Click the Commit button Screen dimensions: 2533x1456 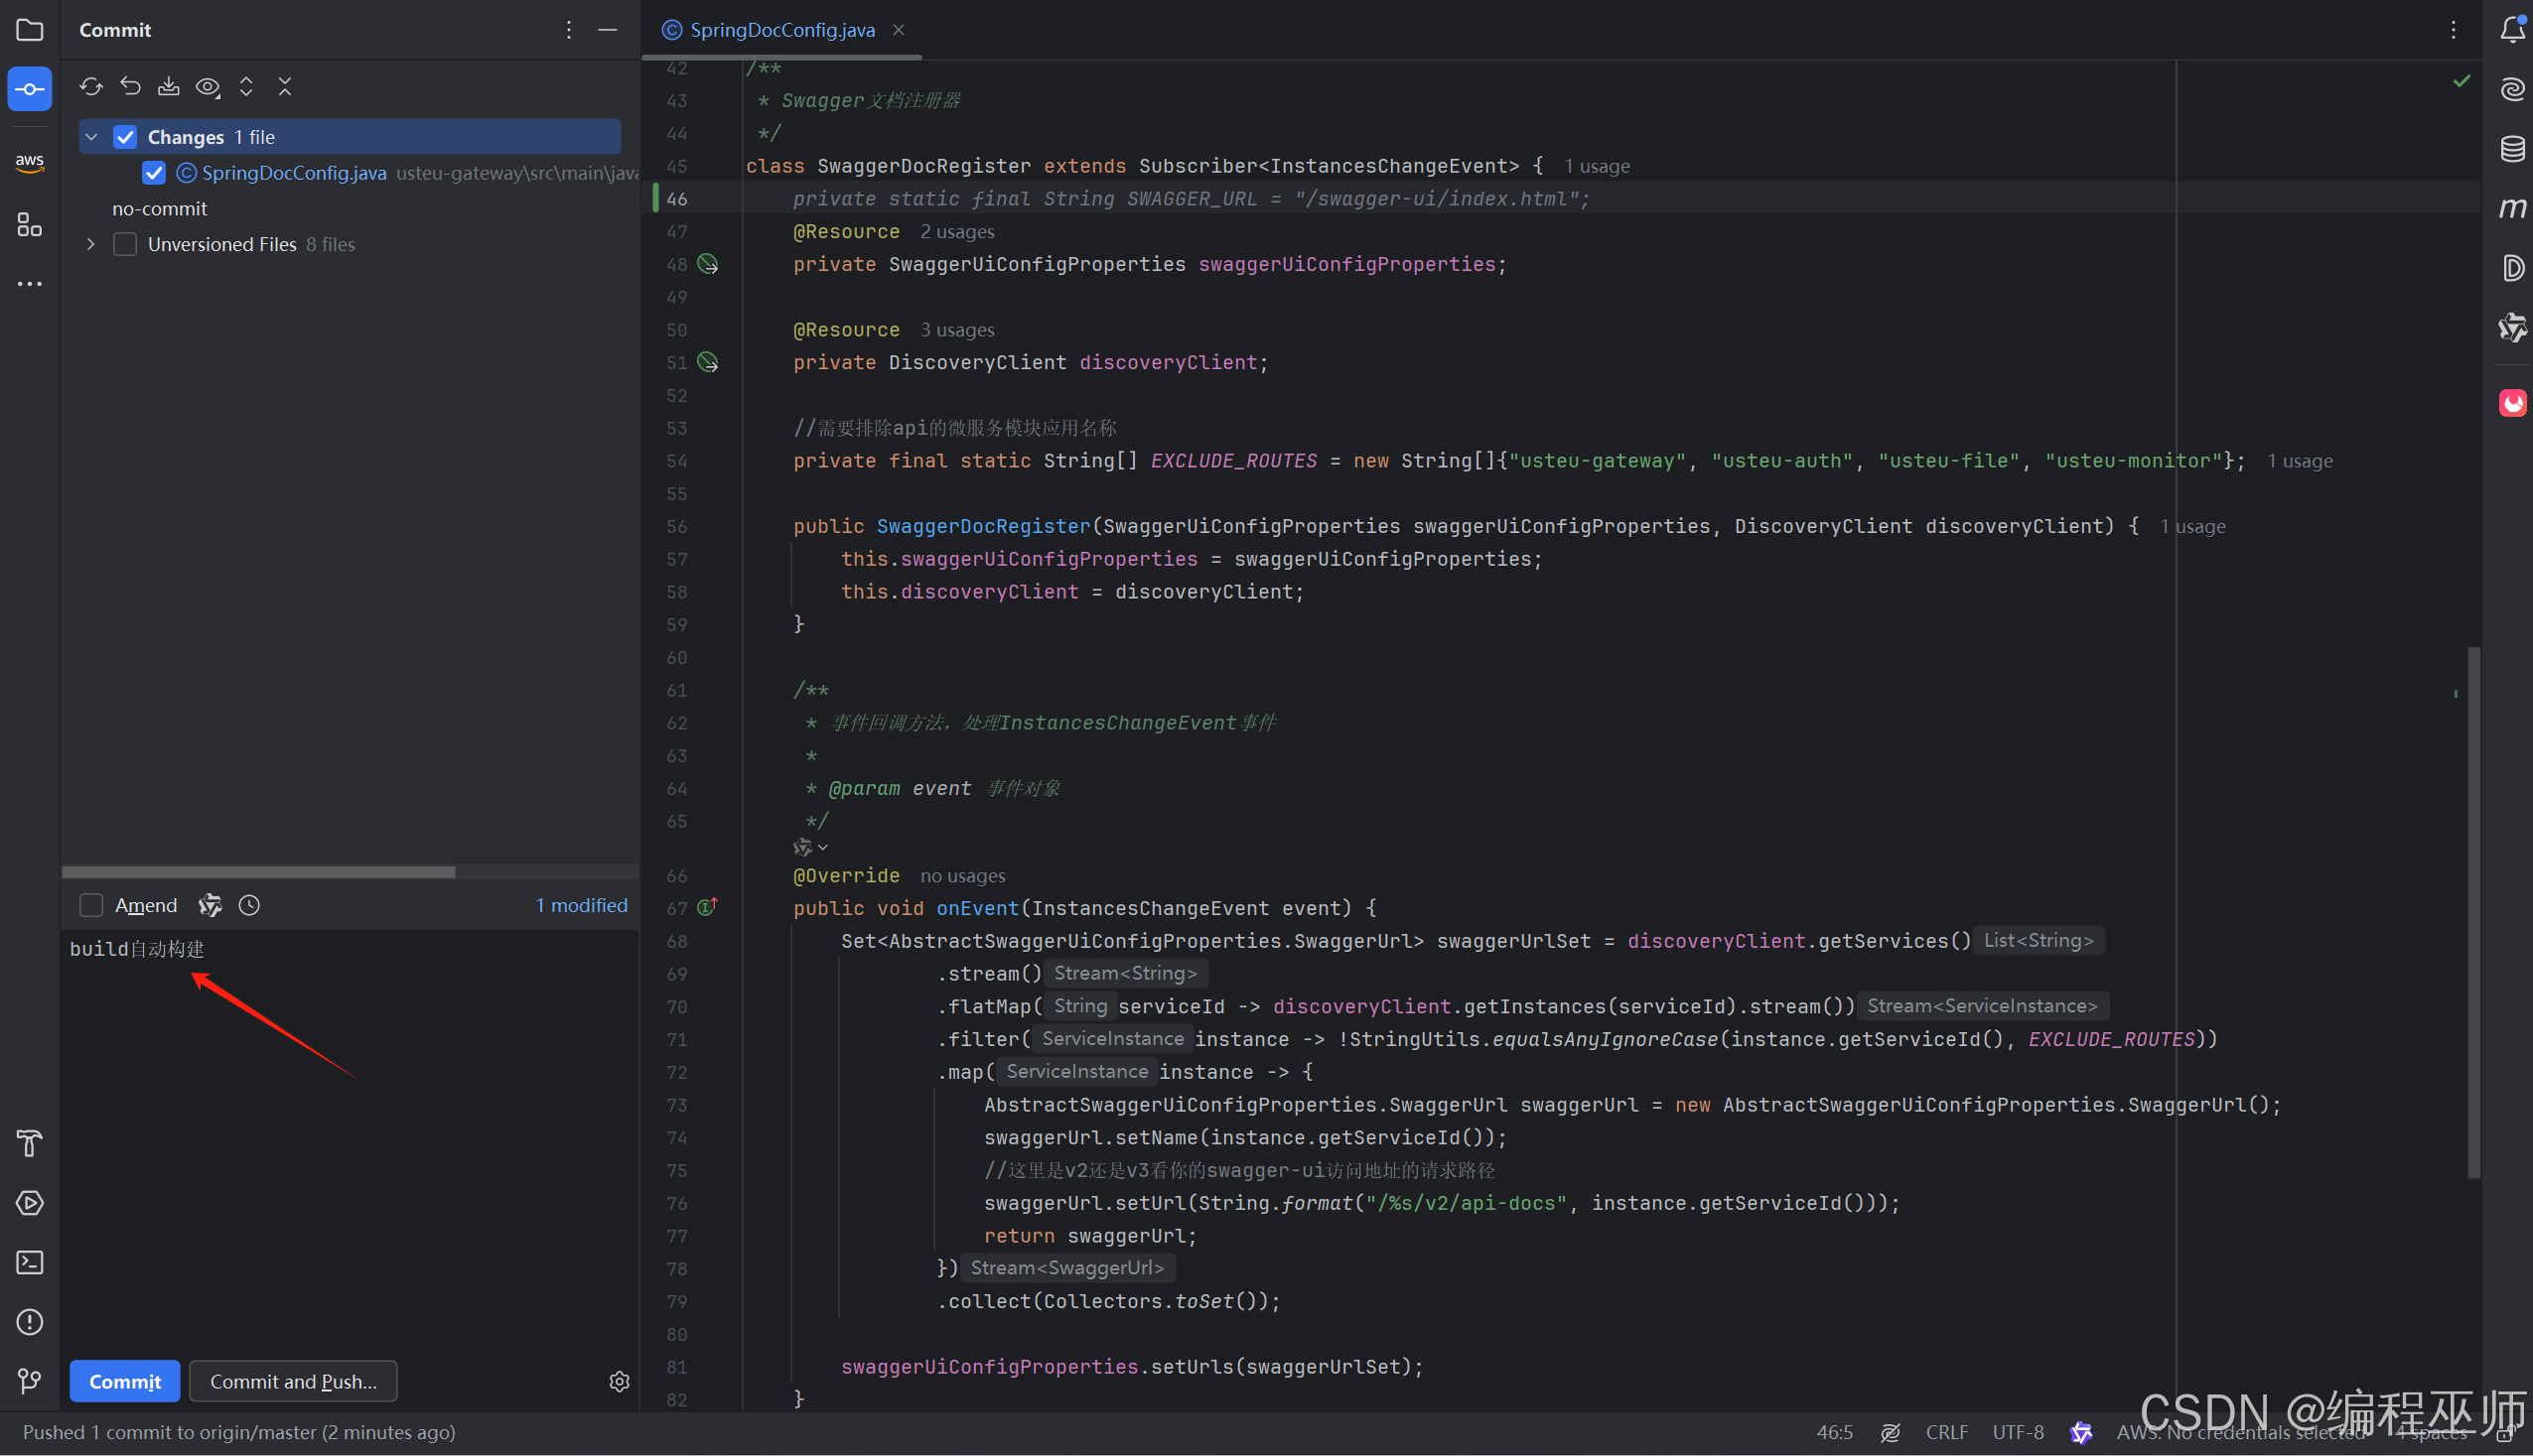tap(125, 1381)
